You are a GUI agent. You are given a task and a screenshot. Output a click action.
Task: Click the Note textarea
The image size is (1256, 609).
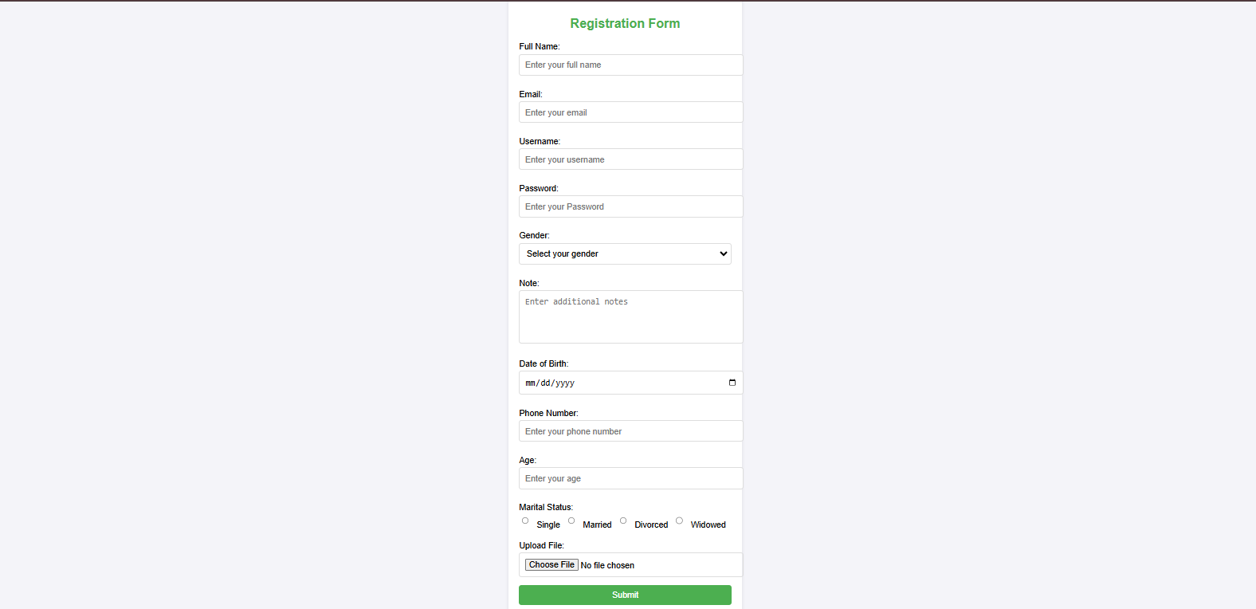point(630,316)
